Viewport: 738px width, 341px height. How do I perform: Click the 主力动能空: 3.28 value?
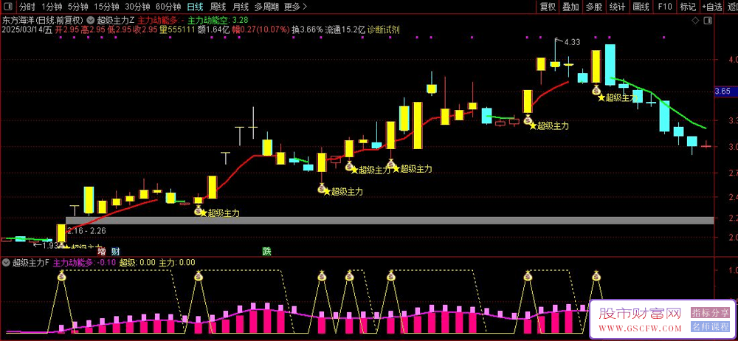(218, 21)
